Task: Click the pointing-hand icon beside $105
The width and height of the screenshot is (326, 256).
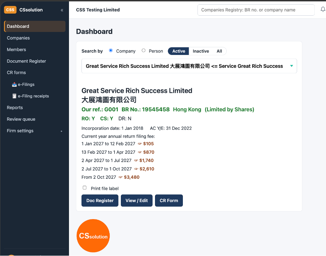Action: point(140,144)
